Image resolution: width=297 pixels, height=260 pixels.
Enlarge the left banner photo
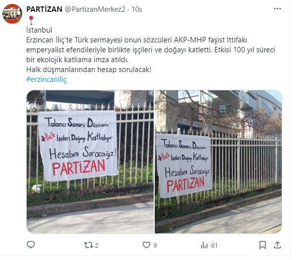[90, 162]
